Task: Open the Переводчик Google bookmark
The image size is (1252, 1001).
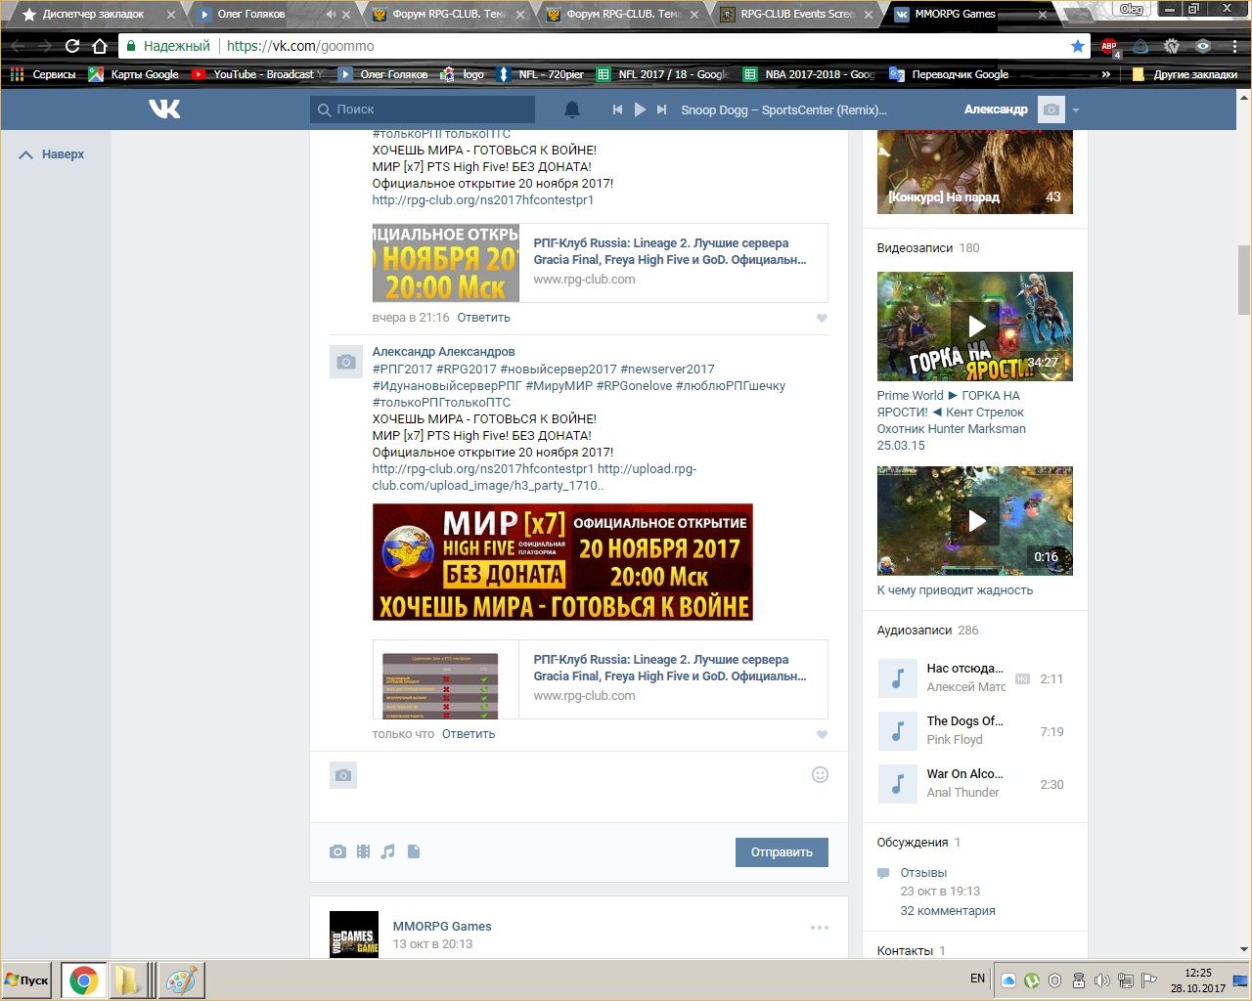Action: pyautogui.click(x=949, y=74)
